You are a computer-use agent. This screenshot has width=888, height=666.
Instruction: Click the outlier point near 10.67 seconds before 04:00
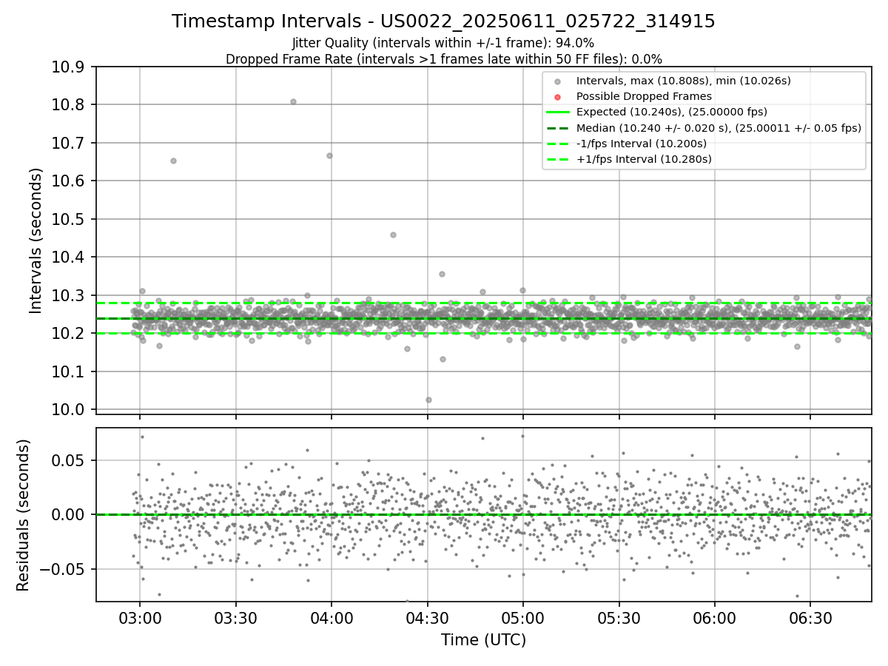pos(329,155)
